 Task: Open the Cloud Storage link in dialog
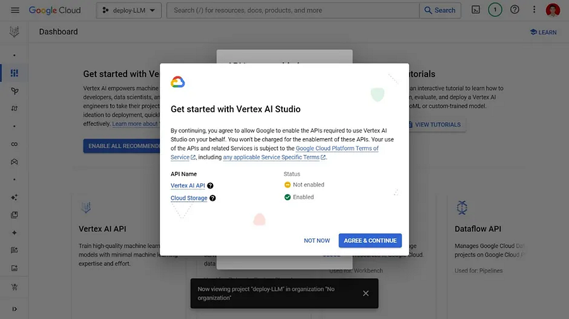coord(188,198)
